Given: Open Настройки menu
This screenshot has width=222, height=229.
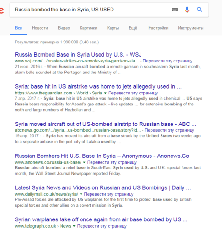Looking at the screenshot, I should [158, 28].
